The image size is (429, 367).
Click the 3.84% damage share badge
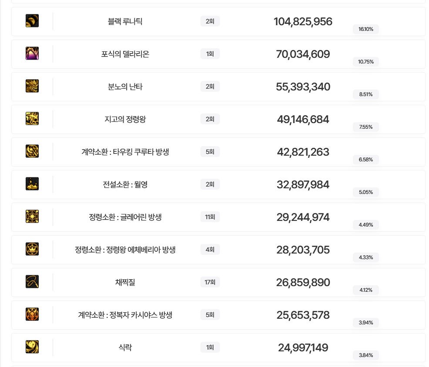click(x=366, y=355)
